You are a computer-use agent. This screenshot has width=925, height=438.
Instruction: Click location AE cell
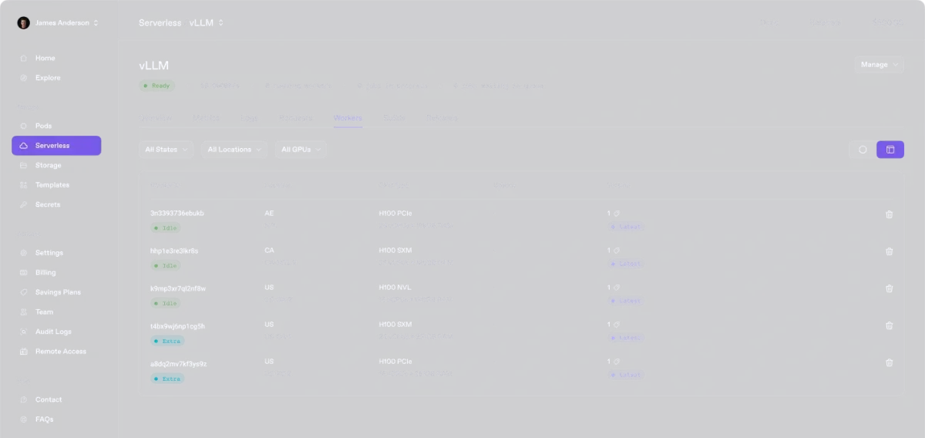pos(269,213)
